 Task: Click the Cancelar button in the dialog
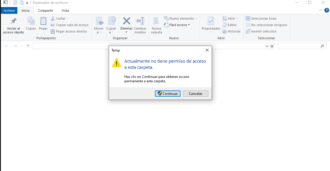click(195, 94)
